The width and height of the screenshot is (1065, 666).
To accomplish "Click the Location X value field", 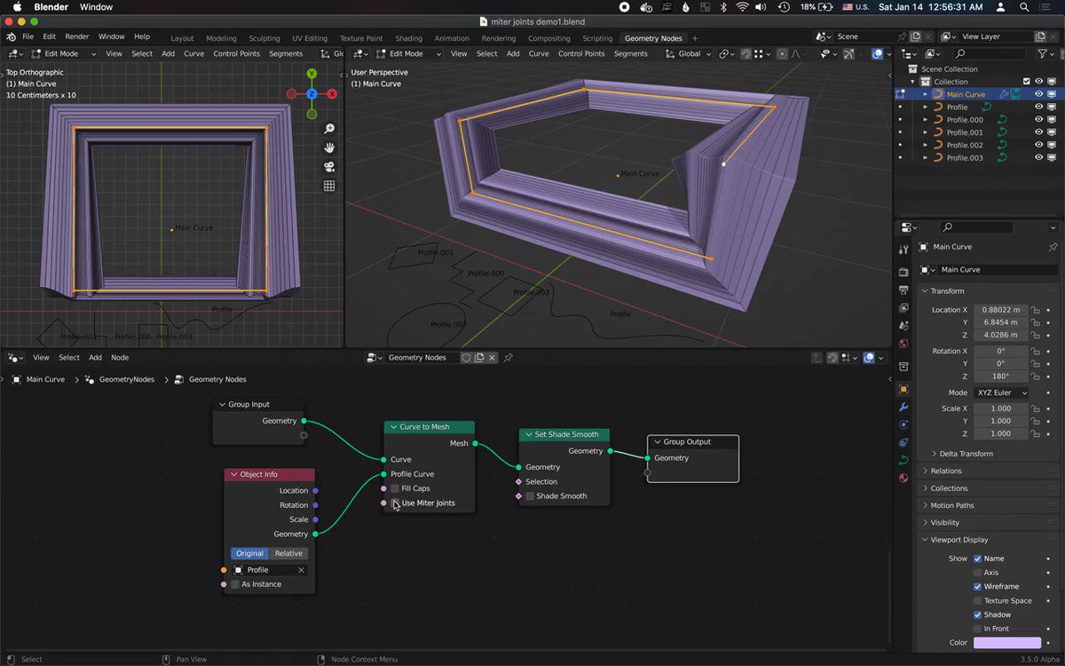I will [x=1001, y=310].
